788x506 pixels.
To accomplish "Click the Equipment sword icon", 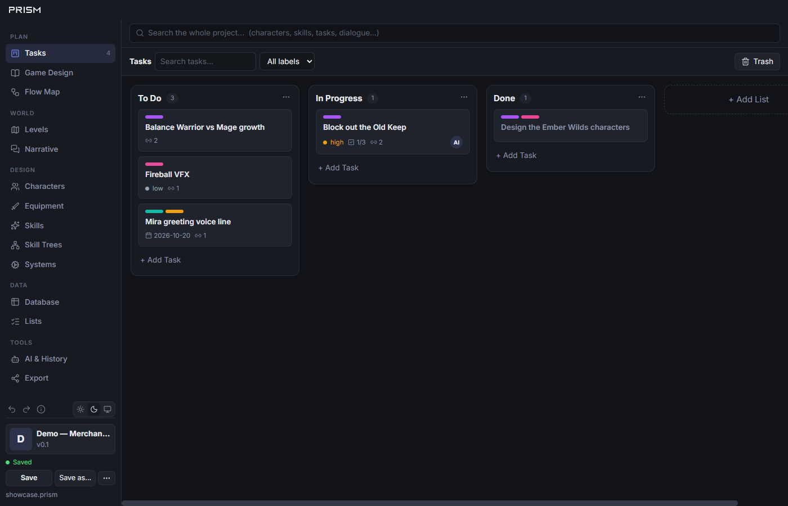I will coord(15,206).
